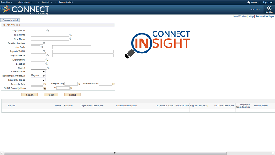Click the Job Code Description column header
Viewport: 275px width, 155px height.
click(224, 105)
